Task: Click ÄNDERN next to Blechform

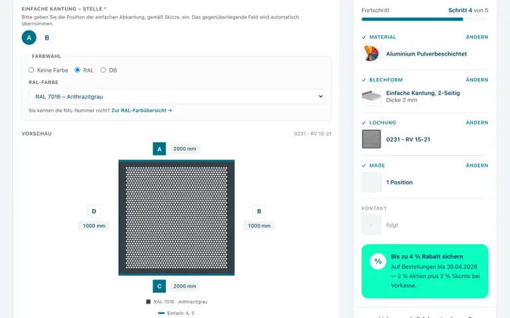Action: tap(477, 79)
